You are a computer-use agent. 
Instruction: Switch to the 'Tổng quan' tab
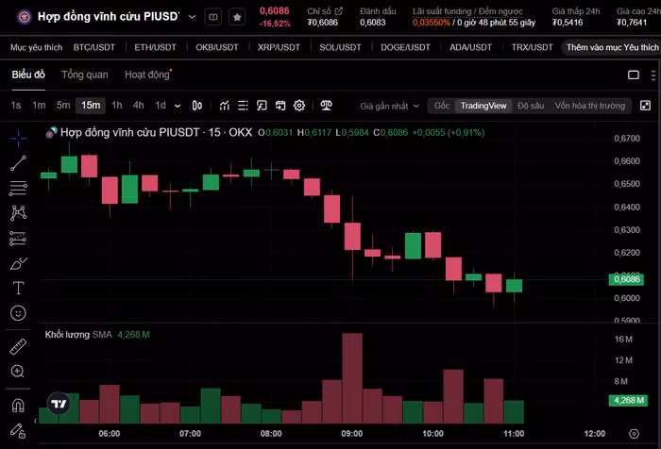[x=85, y=75]
